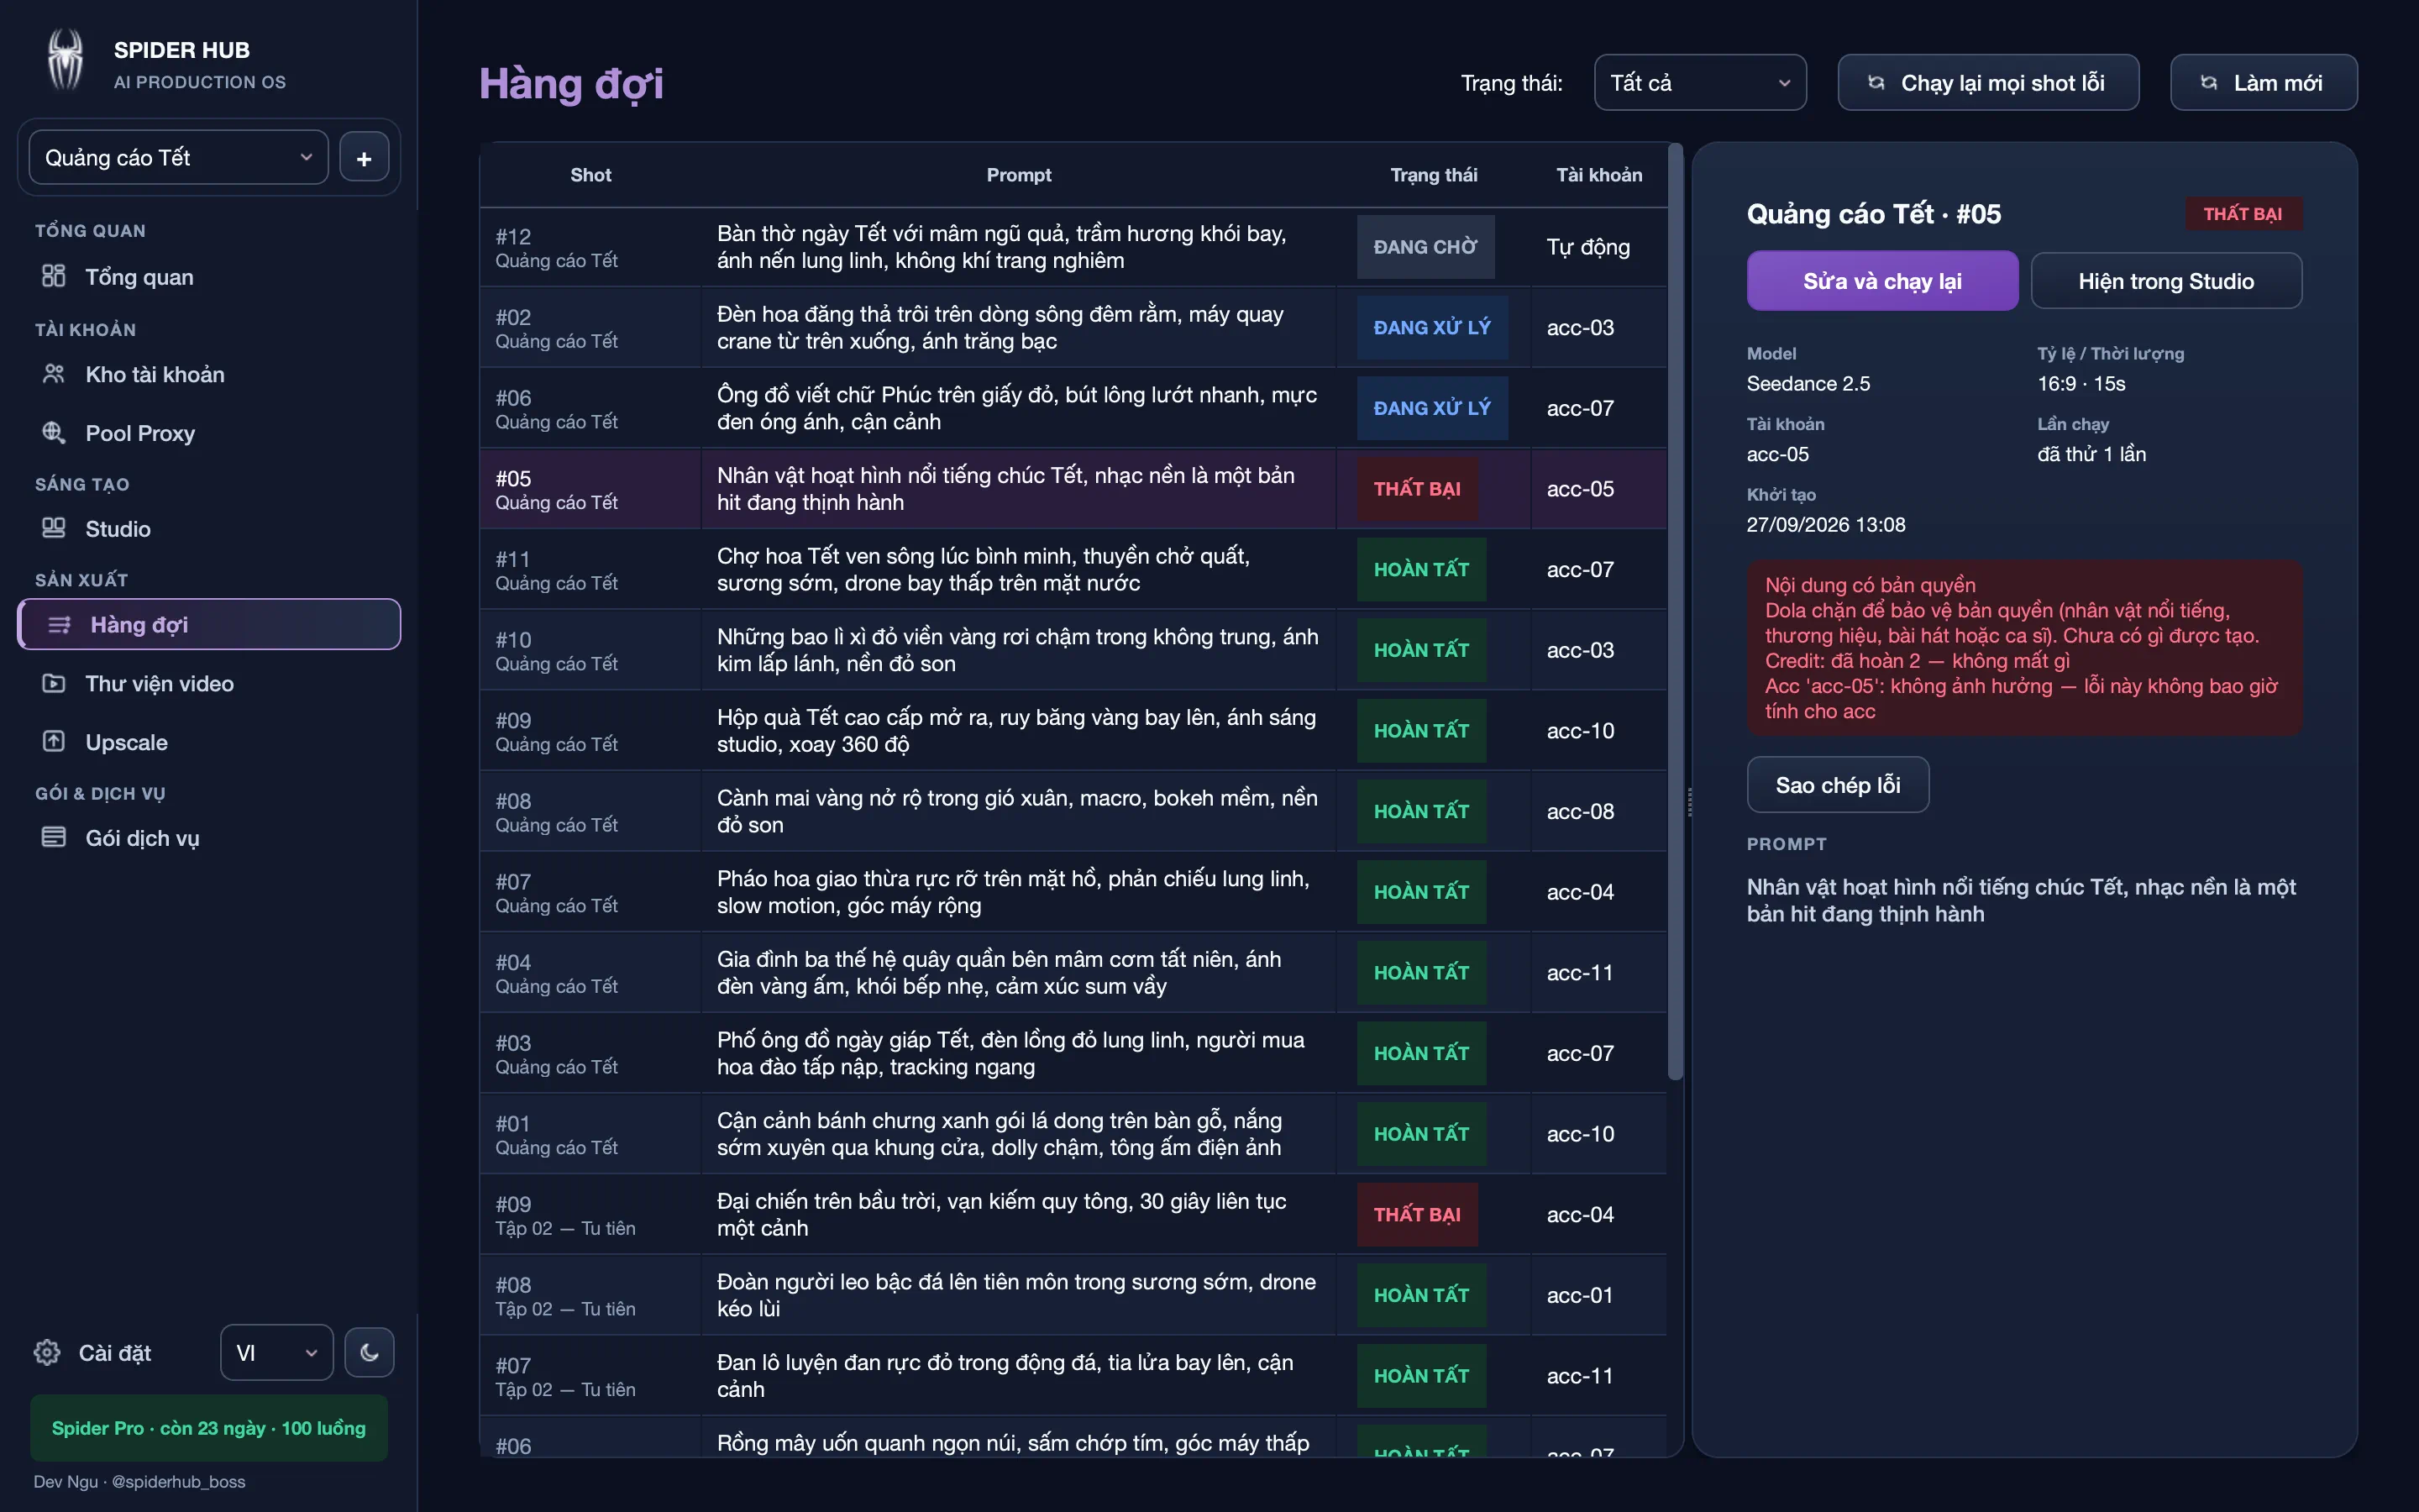The image size is (2419, 1512).
Task: Open Thư viện video
Action: tap(210, 683)
